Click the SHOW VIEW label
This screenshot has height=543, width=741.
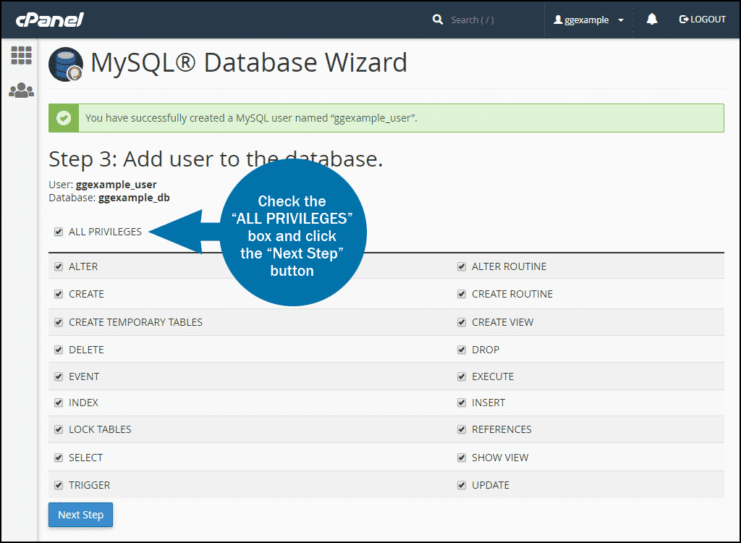pyautogui.click(x=500, y=458)
